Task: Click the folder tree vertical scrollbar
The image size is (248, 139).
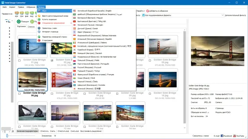Action: tap(12, 72)
